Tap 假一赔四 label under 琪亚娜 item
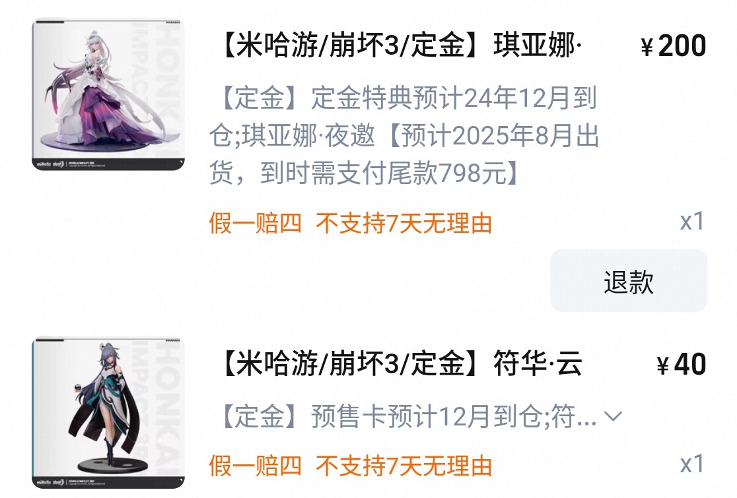This screenshot has height=498, width=737. coord(255,223)
